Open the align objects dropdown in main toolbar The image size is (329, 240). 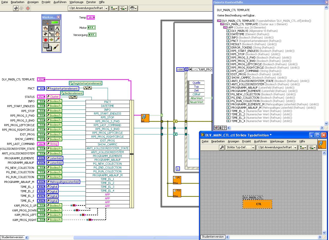[114, 8]
